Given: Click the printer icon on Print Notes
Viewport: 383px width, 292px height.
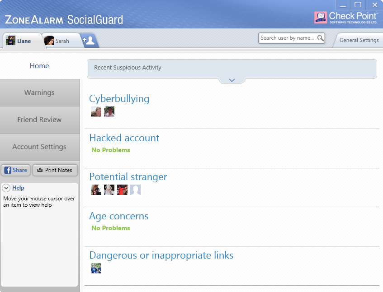Looking at the screenshot, I should click(40, 170).
